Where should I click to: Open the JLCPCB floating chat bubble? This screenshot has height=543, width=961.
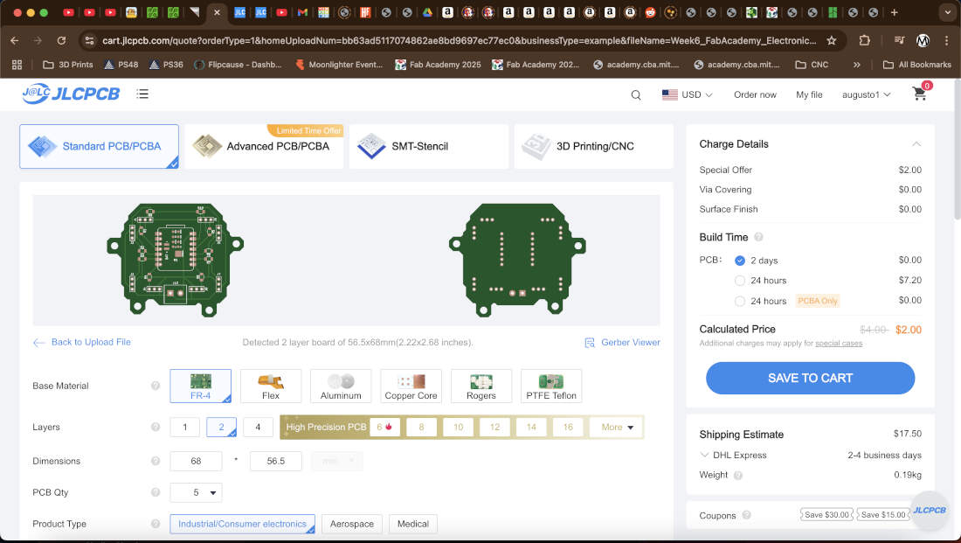pyautogui.click(x=930, y=511)
